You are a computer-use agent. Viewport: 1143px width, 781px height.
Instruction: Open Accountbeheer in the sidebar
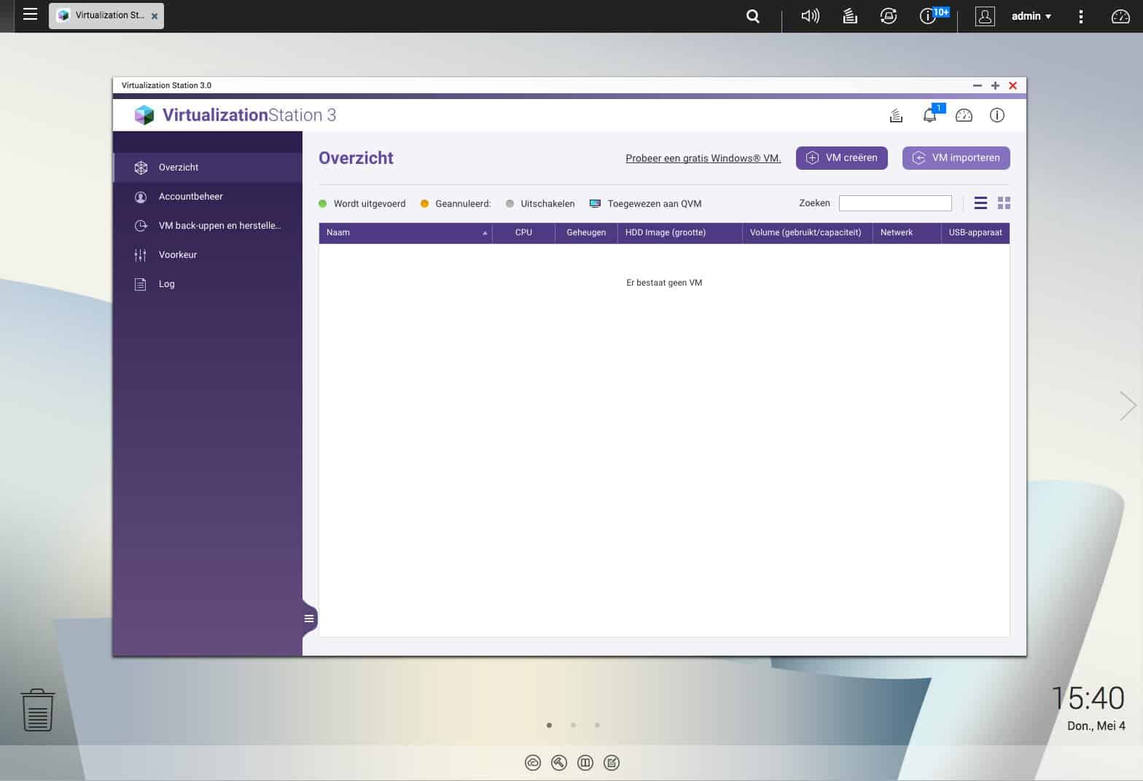208,197
